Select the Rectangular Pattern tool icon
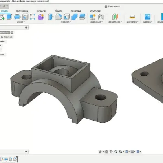This screenshot has width=163, height=163. pyautogui.click(x=33, y=17)
